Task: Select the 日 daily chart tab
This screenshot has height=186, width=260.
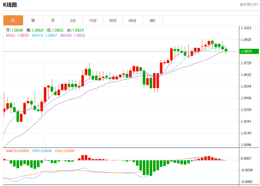Action: 13,21
